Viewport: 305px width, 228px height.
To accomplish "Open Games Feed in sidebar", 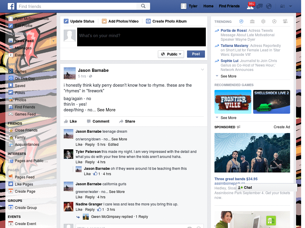I will point(25,114).
